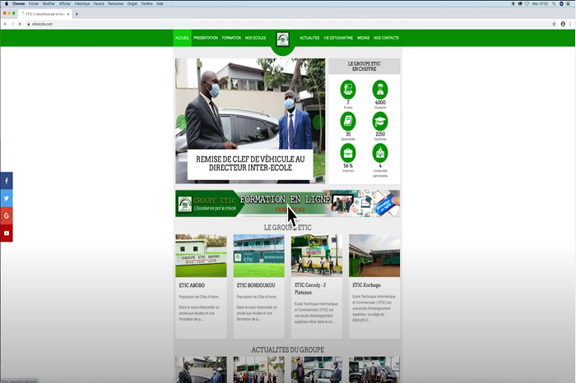The height and width of the screenshot is (383, 576).
Task: Open the Chrome profile icon
Action: [x=563, y=24]
